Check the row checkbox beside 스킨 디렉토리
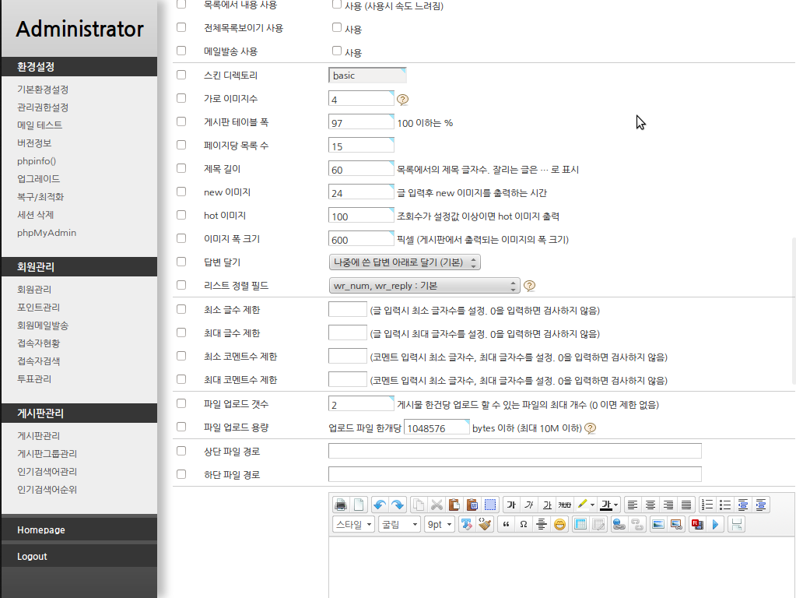 tap(181, 76)
